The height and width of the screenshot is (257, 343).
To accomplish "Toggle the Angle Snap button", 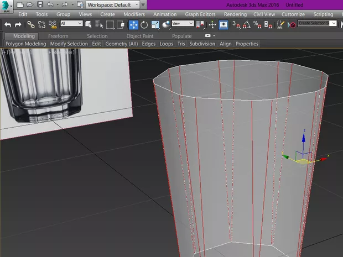I will (x=246, y=24).
